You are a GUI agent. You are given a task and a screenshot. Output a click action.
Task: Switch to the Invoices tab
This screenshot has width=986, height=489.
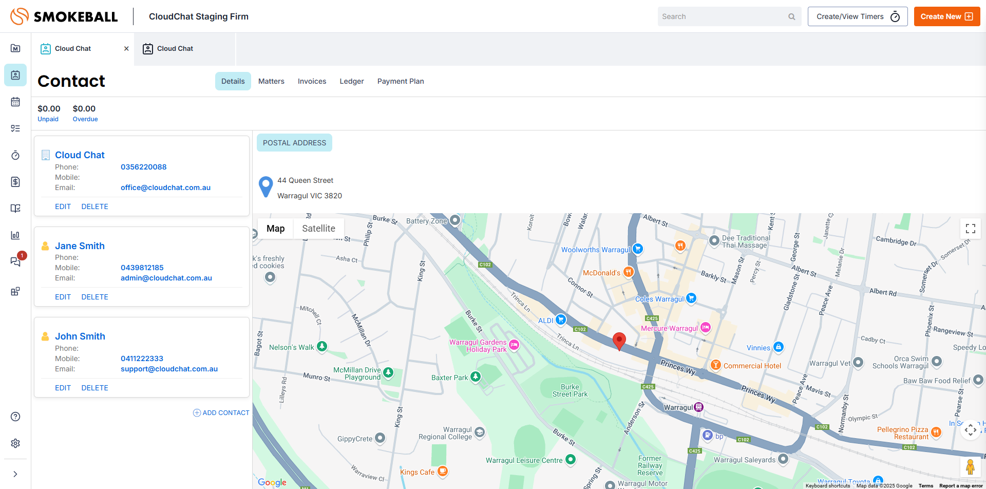point(312,81)
